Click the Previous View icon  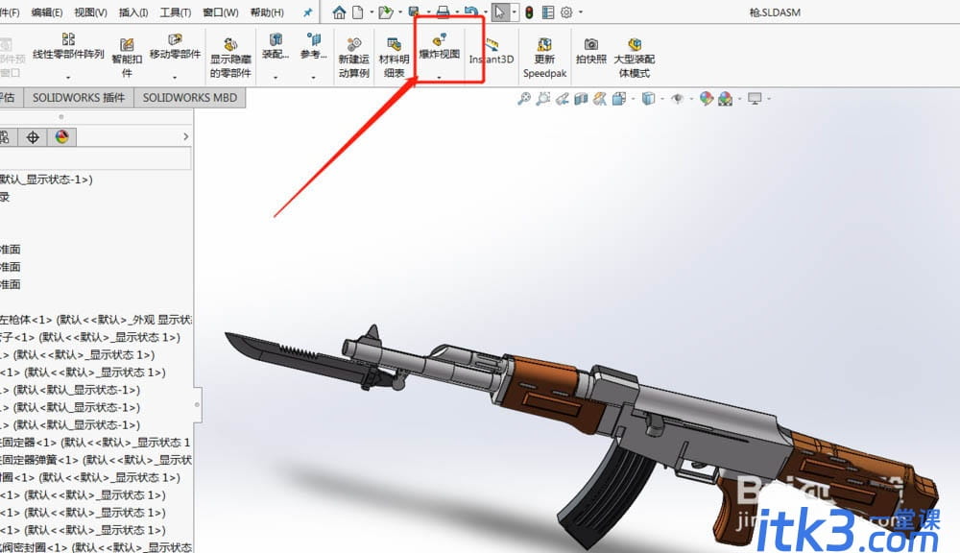562,99
